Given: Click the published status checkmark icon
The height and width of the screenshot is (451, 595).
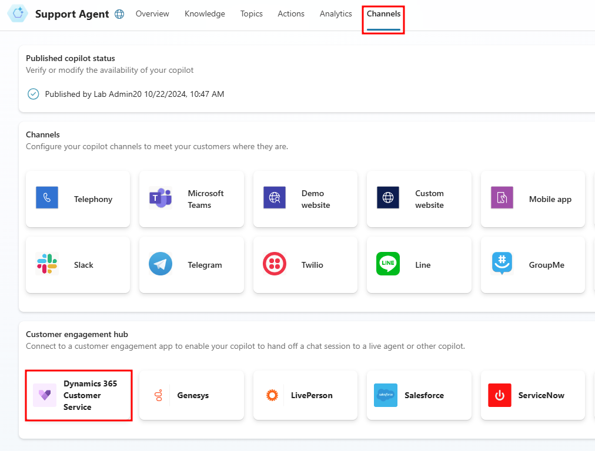Looking at the screenshot, I should tap(34, 94).
